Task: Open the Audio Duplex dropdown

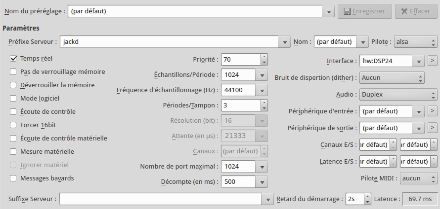Action: coord(398,94)
